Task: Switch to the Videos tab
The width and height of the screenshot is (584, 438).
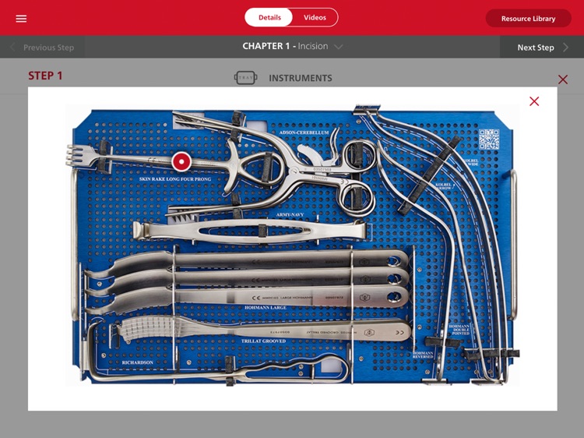Action: 315,17
